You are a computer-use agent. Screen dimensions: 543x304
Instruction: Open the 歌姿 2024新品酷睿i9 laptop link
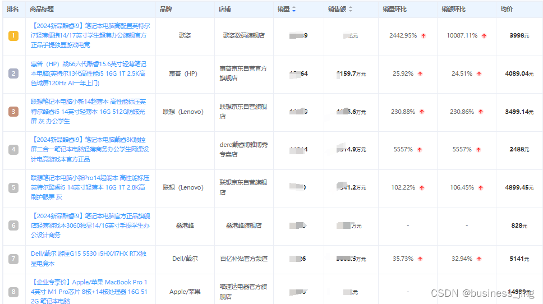[x=90, y=35]
